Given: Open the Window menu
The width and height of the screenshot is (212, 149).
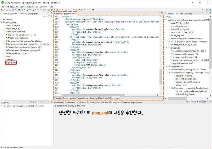Looking at the screenshot, I should 43,7.
